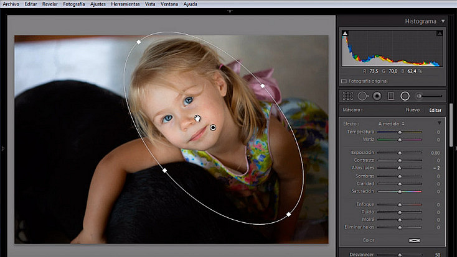Adjust the Exposición slider handle

(400, 153)
